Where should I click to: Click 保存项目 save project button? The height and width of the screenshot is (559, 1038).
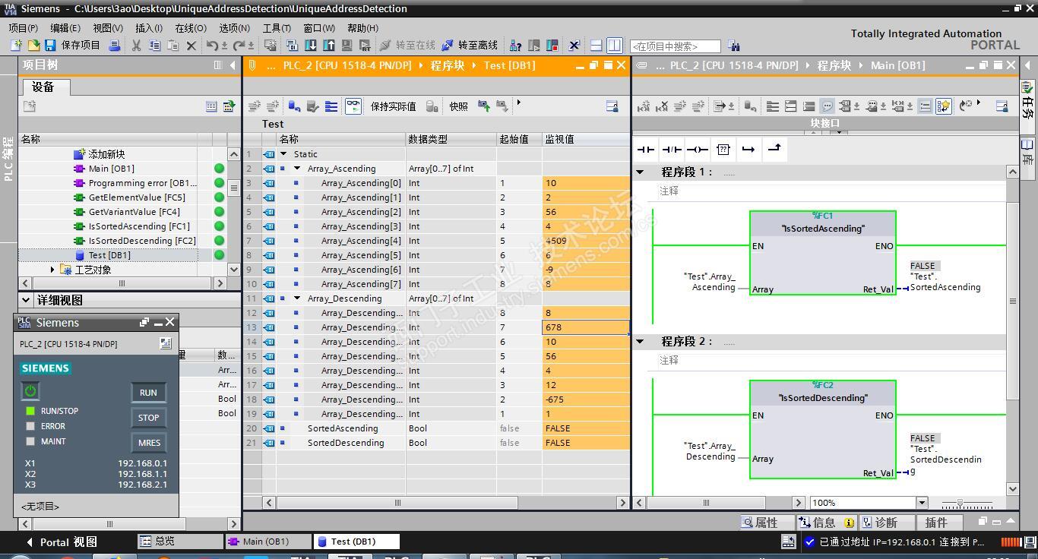[73, 46]
